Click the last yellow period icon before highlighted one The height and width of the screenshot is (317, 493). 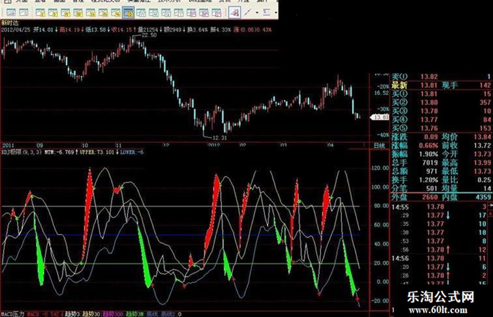[117, 12]
